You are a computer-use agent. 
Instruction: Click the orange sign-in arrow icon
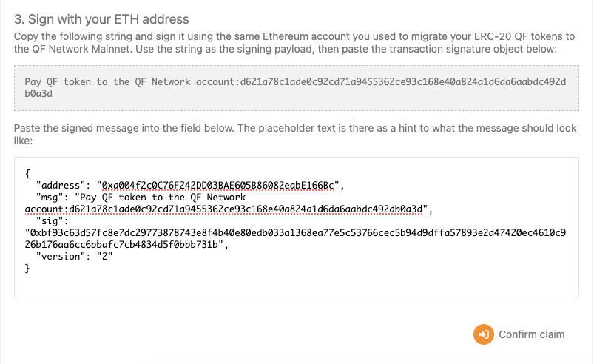click(x=483, y=334)
